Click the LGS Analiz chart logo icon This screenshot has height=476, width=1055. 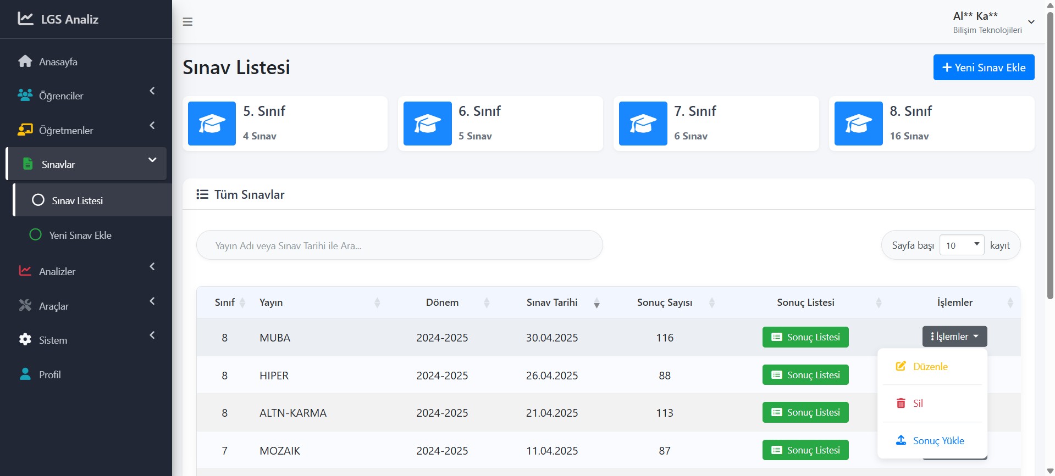25,19
